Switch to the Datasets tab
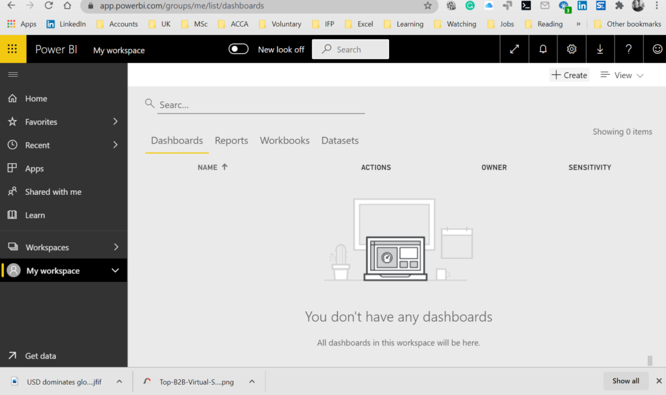Image resolution: width=666 pixels, height=395 pixels. click(340, 140)
